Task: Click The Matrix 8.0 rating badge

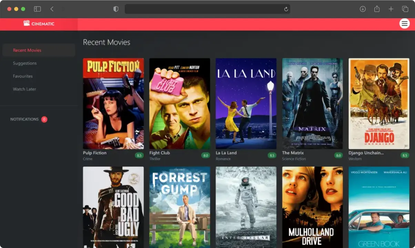Action: click(x=338, y=155)
